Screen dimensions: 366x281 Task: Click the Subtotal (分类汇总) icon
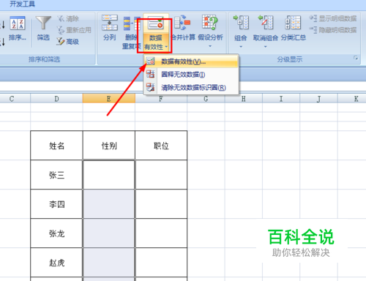pyautogui.click(x=293, y=23)
